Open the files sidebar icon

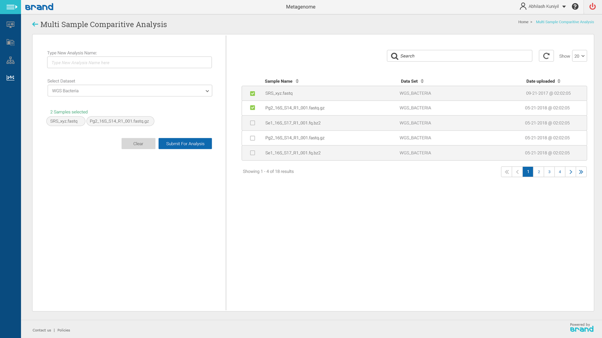[x=10, y=43]
